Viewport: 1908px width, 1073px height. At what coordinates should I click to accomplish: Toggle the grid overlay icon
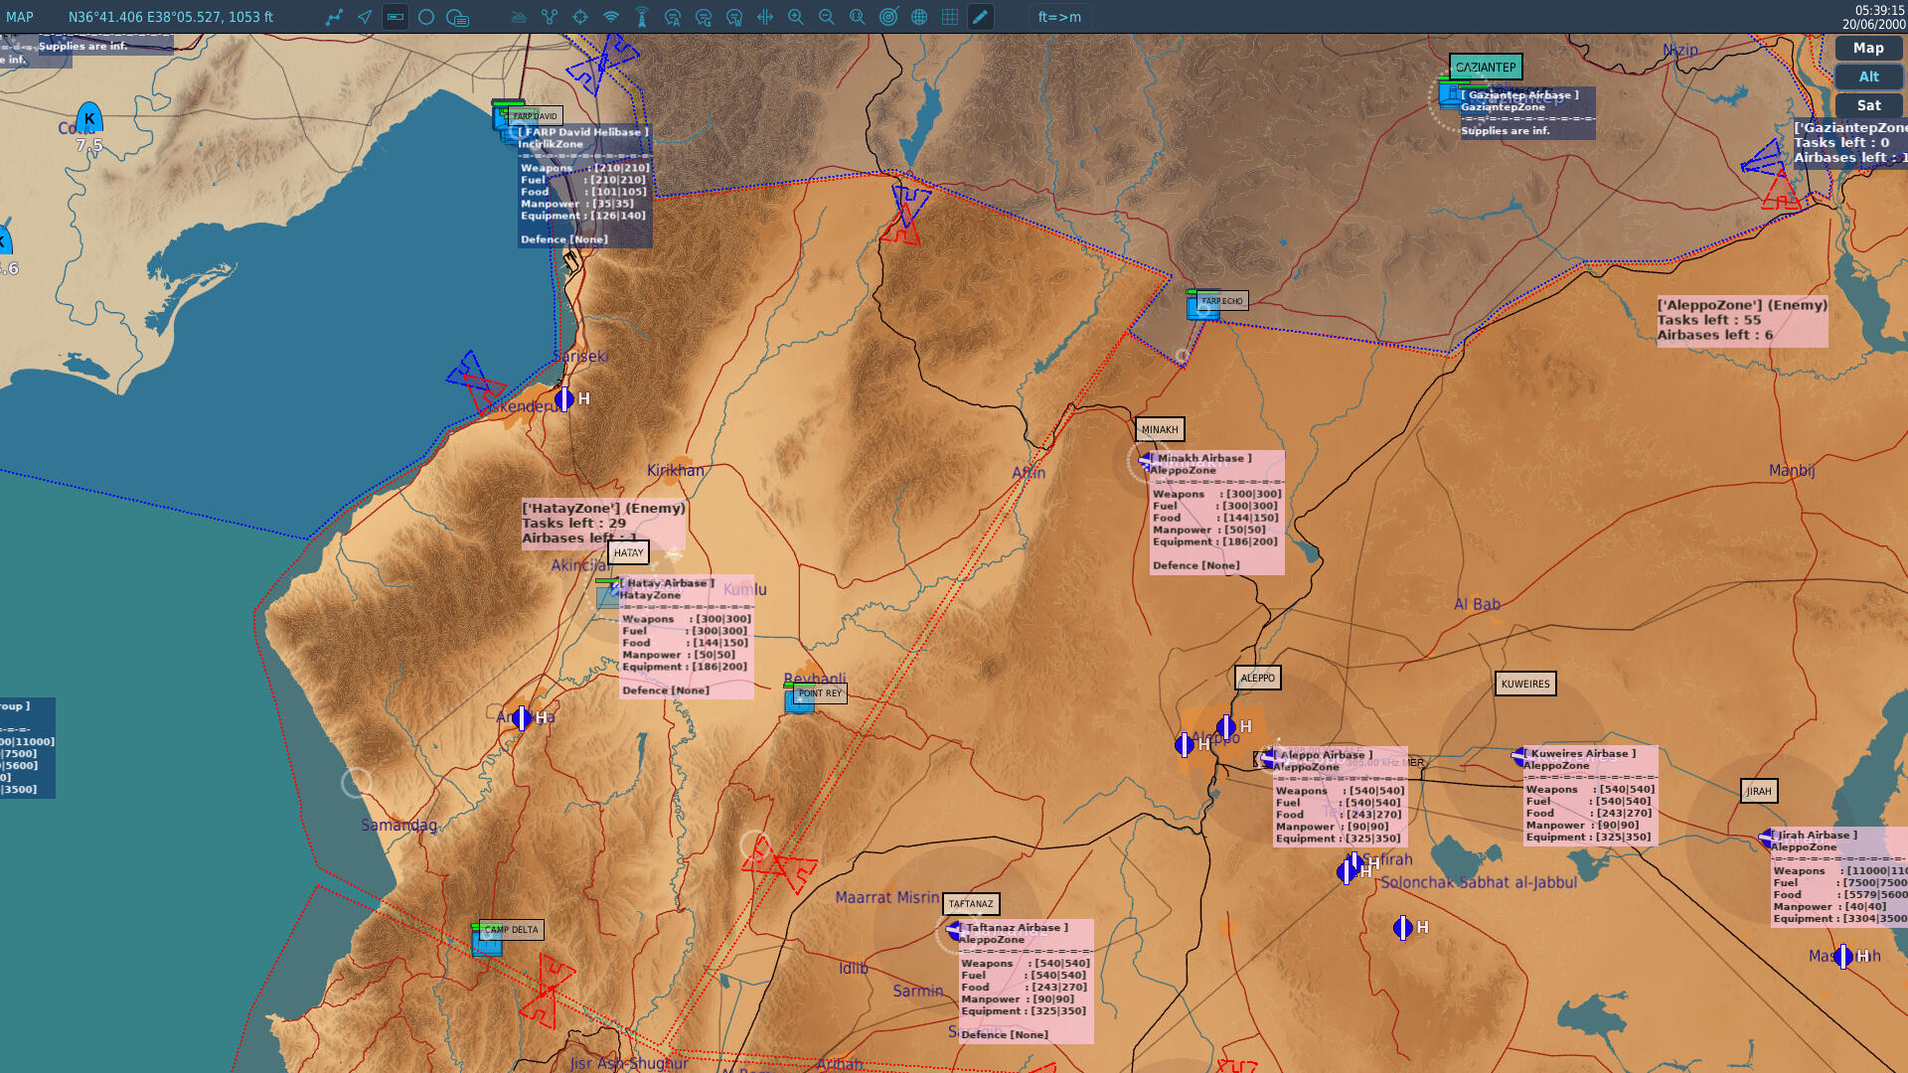[x=950, y=17]
